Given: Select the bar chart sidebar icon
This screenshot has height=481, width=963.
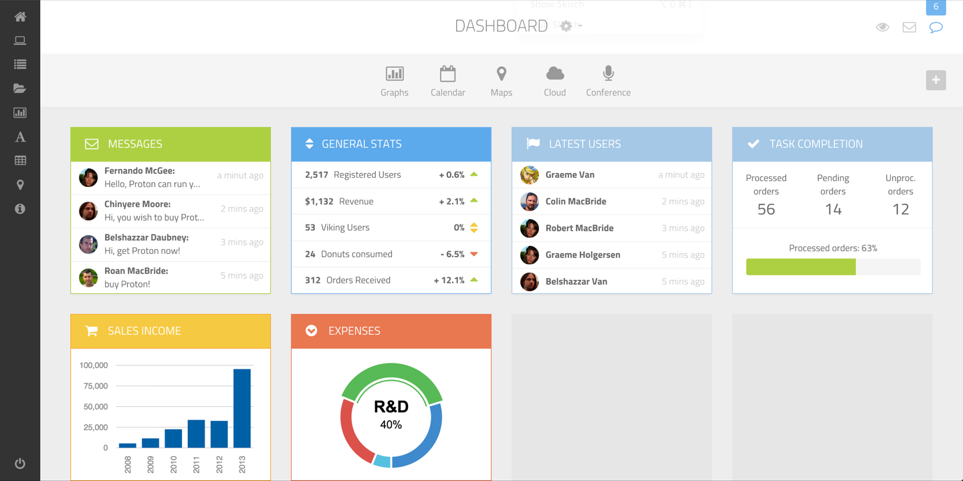Looking at the screenshot, I should click(20, 113).
